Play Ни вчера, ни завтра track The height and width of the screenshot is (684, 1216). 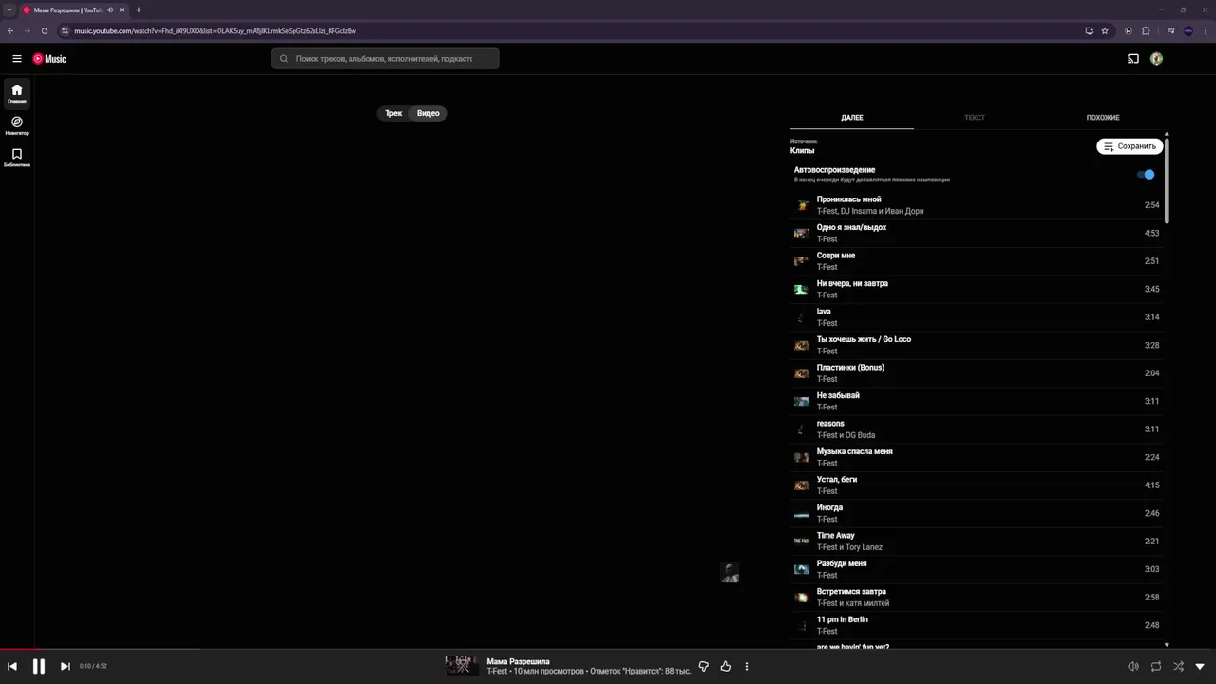pos(977,289)
